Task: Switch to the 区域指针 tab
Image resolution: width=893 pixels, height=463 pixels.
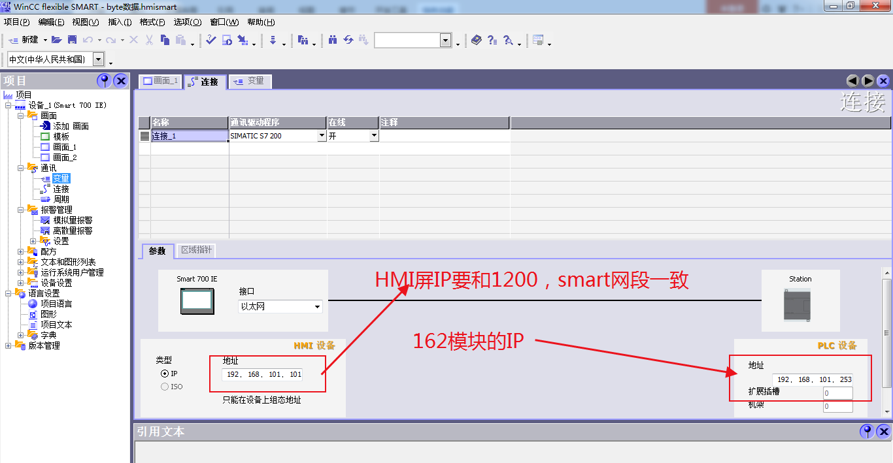Action: tap(196, 250)
